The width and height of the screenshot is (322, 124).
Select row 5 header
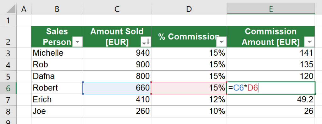[8, 76]
